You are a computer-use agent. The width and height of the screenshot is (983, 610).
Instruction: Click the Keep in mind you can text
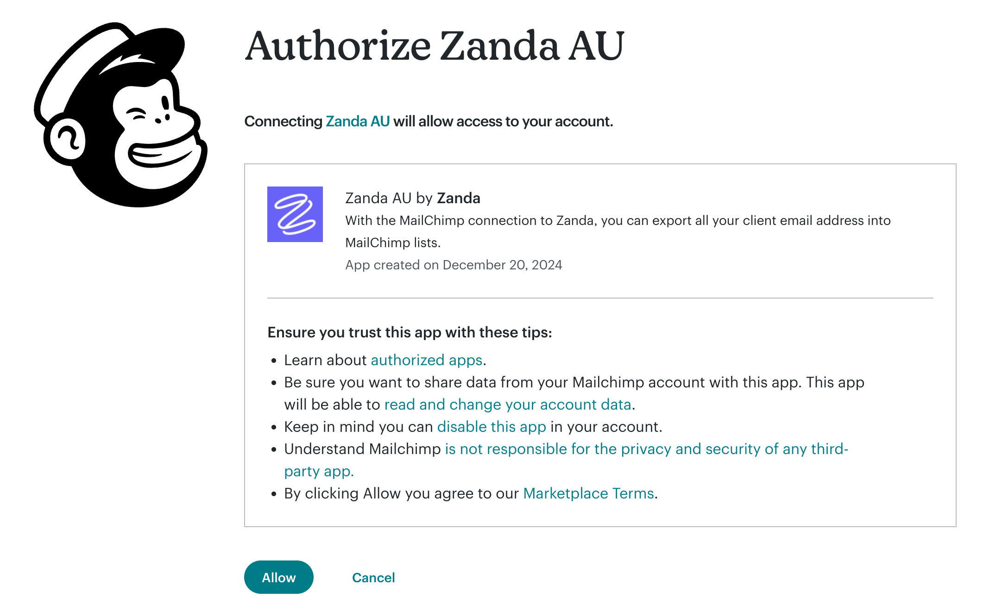(x=359, y=427)
